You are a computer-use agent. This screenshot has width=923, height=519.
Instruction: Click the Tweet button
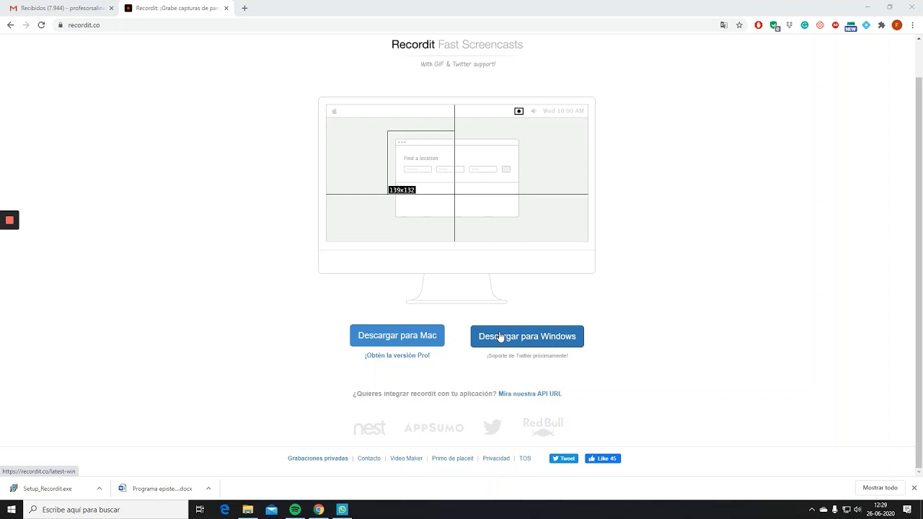click(564, 458)
